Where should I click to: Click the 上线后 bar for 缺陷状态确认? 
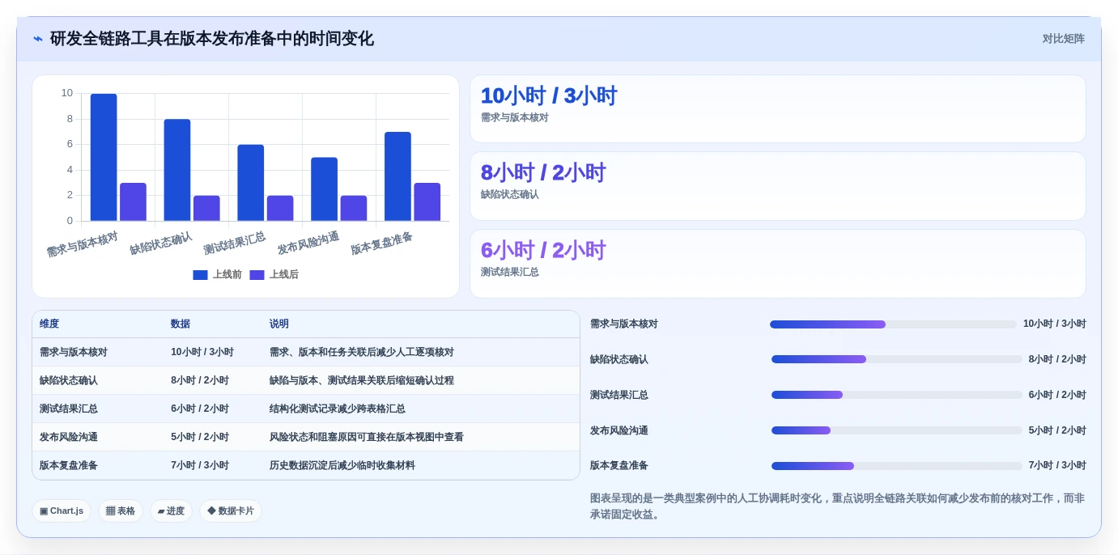tap(206, 208)
